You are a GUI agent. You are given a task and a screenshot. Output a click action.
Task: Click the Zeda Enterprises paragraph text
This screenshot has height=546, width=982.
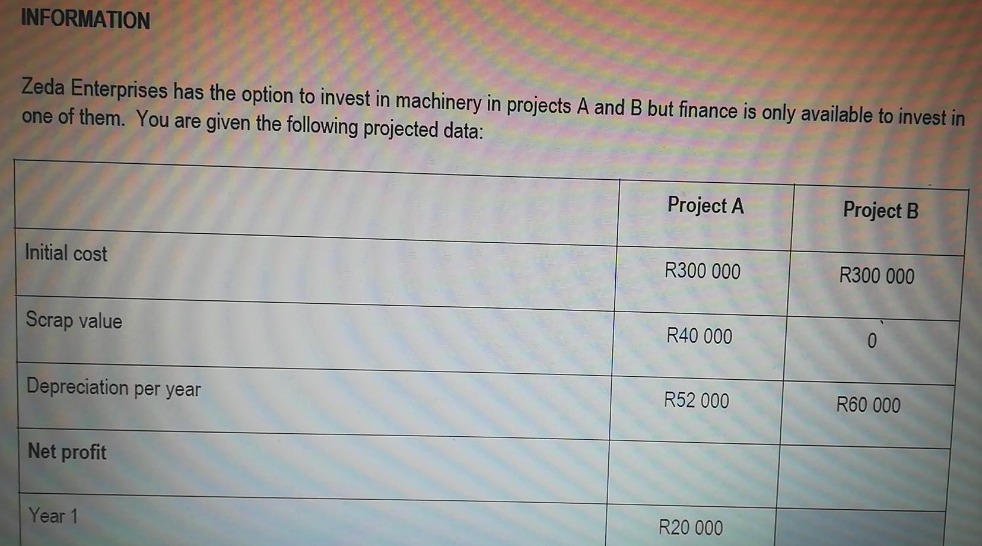point(493,110)
